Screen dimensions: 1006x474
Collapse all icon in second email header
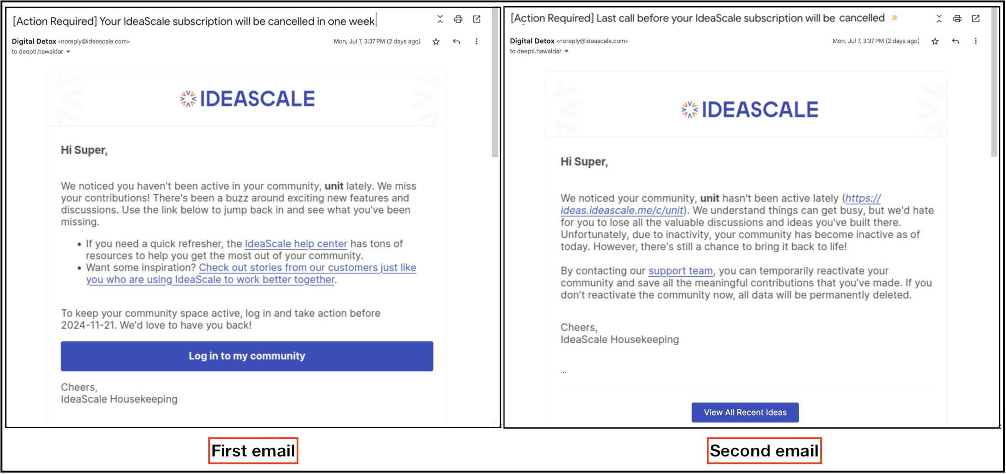939,19
